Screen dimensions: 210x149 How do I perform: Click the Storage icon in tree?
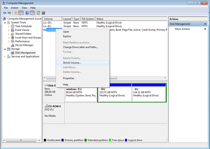pyautogui.click(x=8, y=49)
